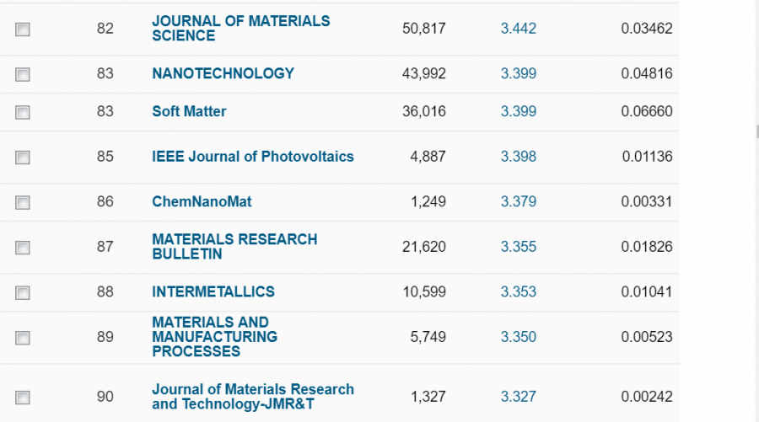Open IEEE Journal of Photovoltaics profile
The height and width of the screenshot is (422, 759).
tap(252, 156)
